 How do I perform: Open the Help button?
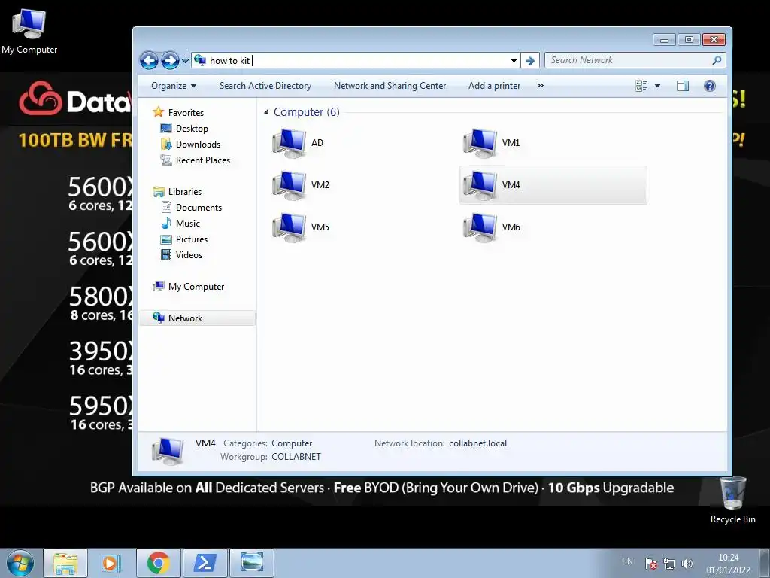710,86
